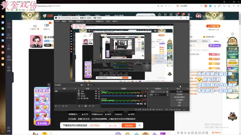This screenshot has width=241, height=135.
Task: Move source down in OBS Sources panel
Action: (93, 106)
